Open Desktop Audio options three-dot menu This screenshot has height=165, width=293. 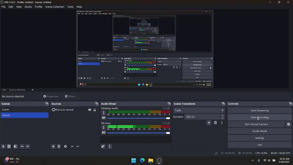point(104,112)
